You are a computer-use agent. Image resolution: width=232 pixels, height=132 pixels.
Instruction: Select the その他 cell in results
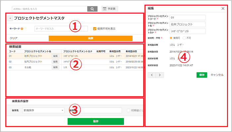coord(28,67)
